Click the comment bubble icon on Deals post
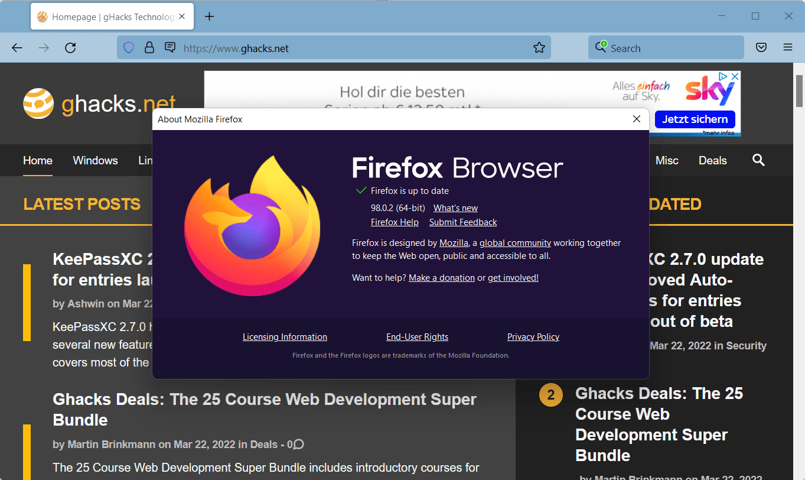This screenshot has height=480, width=805. [x=299, y=444]
